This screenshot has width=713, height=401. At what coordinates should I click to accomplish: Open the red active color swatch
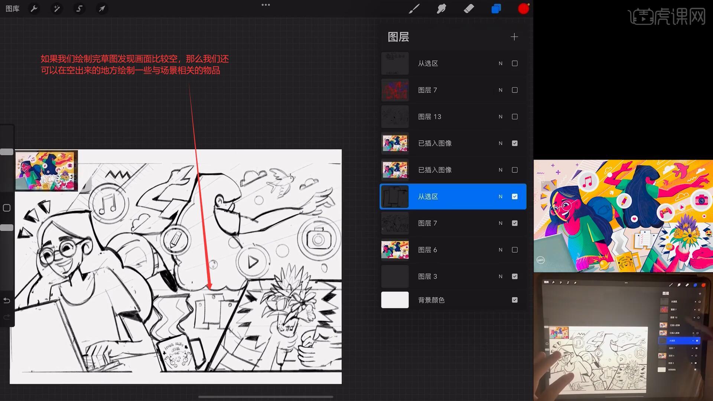click(523, 9)
